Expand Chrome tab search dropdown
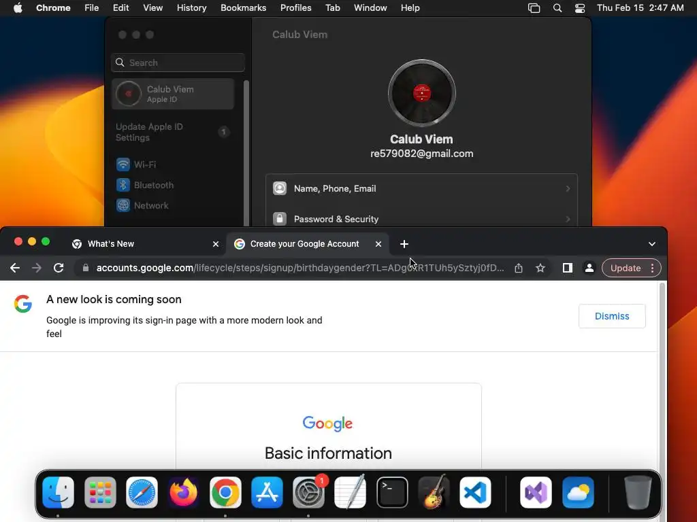Image resolution: width=697 pixels, height=522 pixels. tap(651, 244)
